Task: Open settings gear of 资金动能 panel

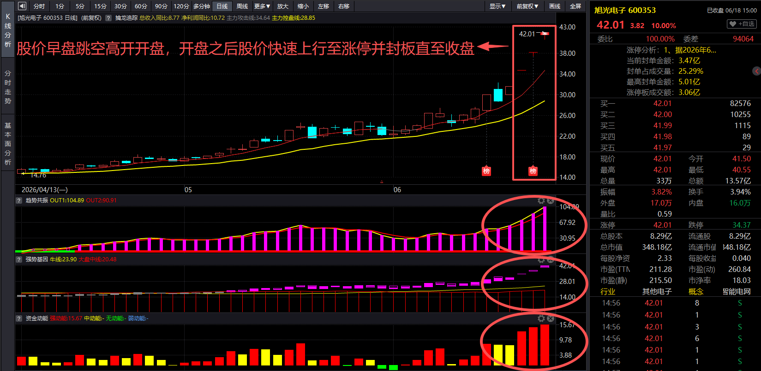Action: (x=541, y=319)
